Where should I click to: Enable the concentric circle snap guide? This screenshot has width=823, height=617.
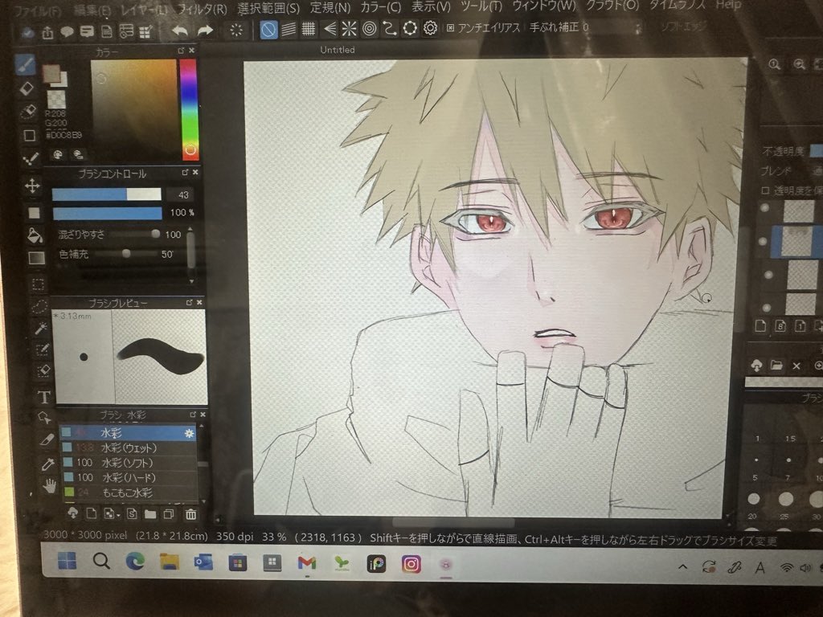pyautogui.click(x=370, y=28)
